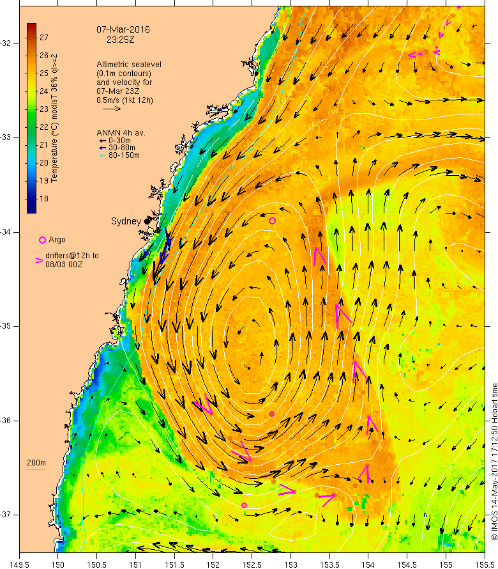
Task: Click the magenta drifters legend arrowhead
Action: pos(39,260)
